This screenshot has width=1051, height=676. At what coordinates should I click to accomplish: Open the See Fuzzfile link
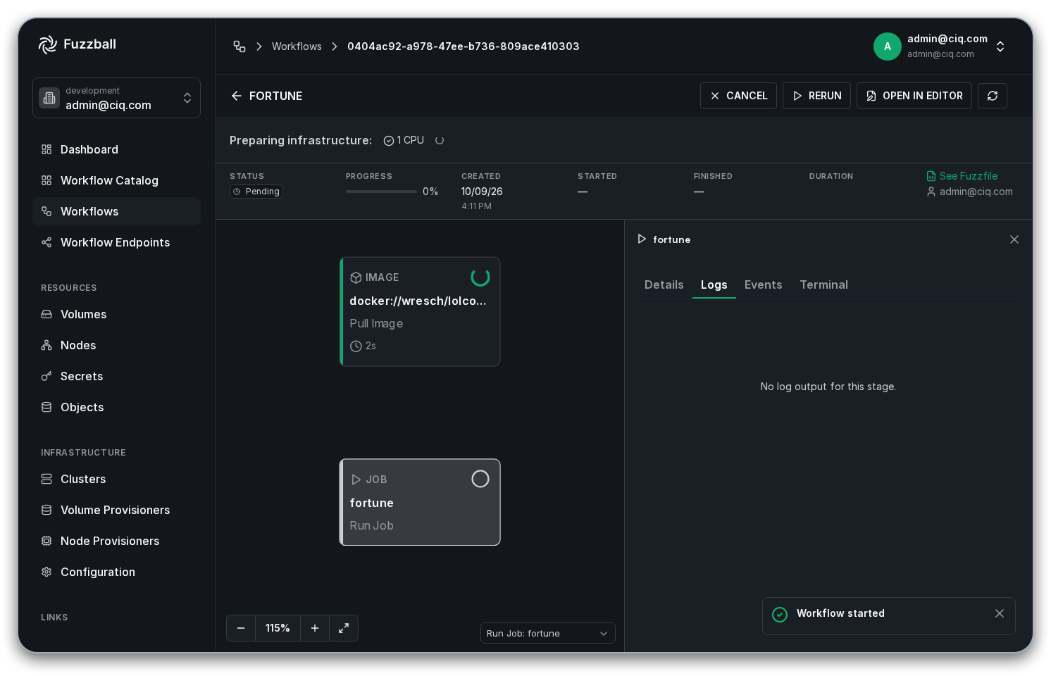click(962, 176)
